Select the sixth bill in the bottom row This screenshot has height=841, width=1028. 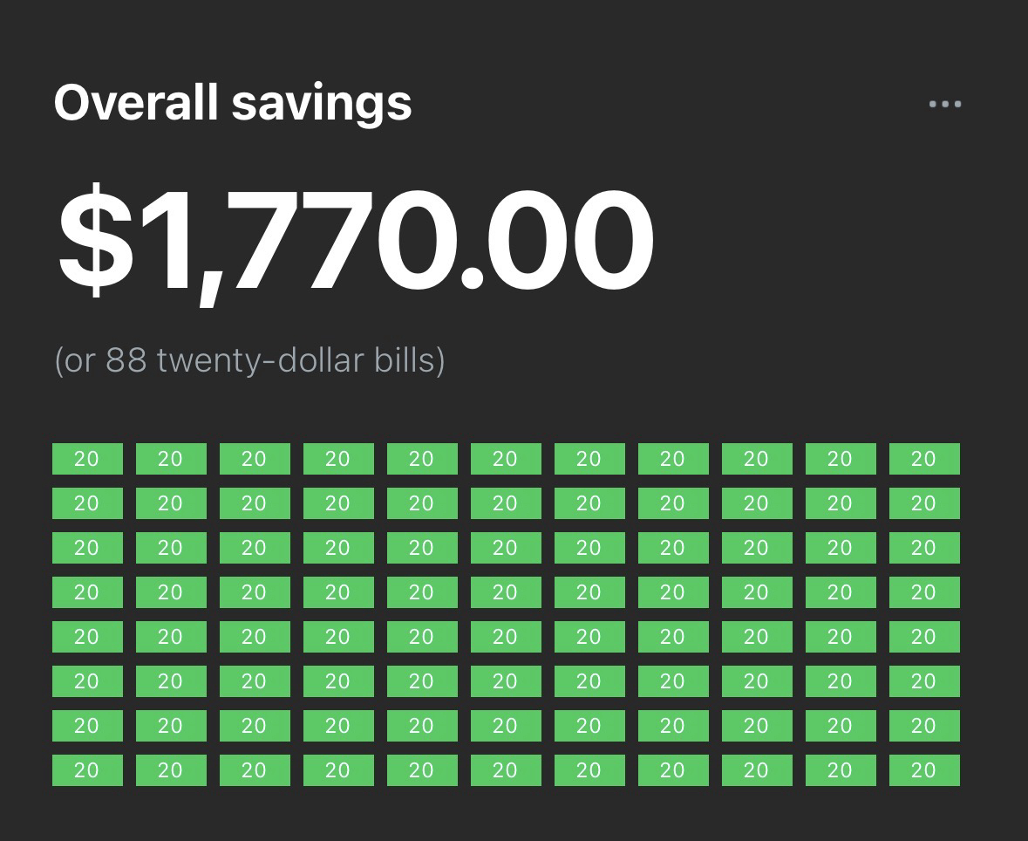click(506, 770)
